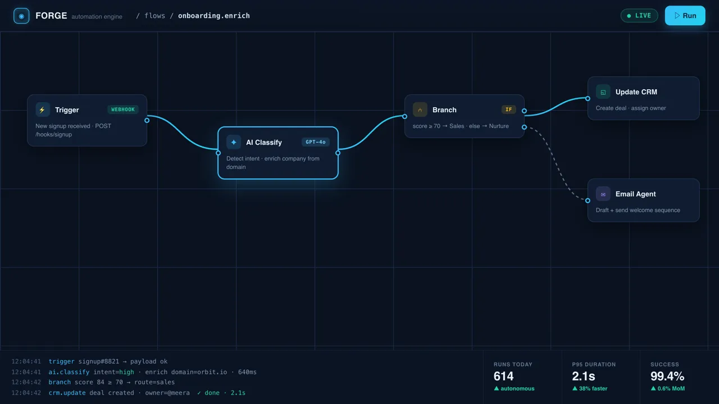Viewport: 719px width, 404px height.
Task: Click 'Create deal · assign owner' description
Action: 631,108
